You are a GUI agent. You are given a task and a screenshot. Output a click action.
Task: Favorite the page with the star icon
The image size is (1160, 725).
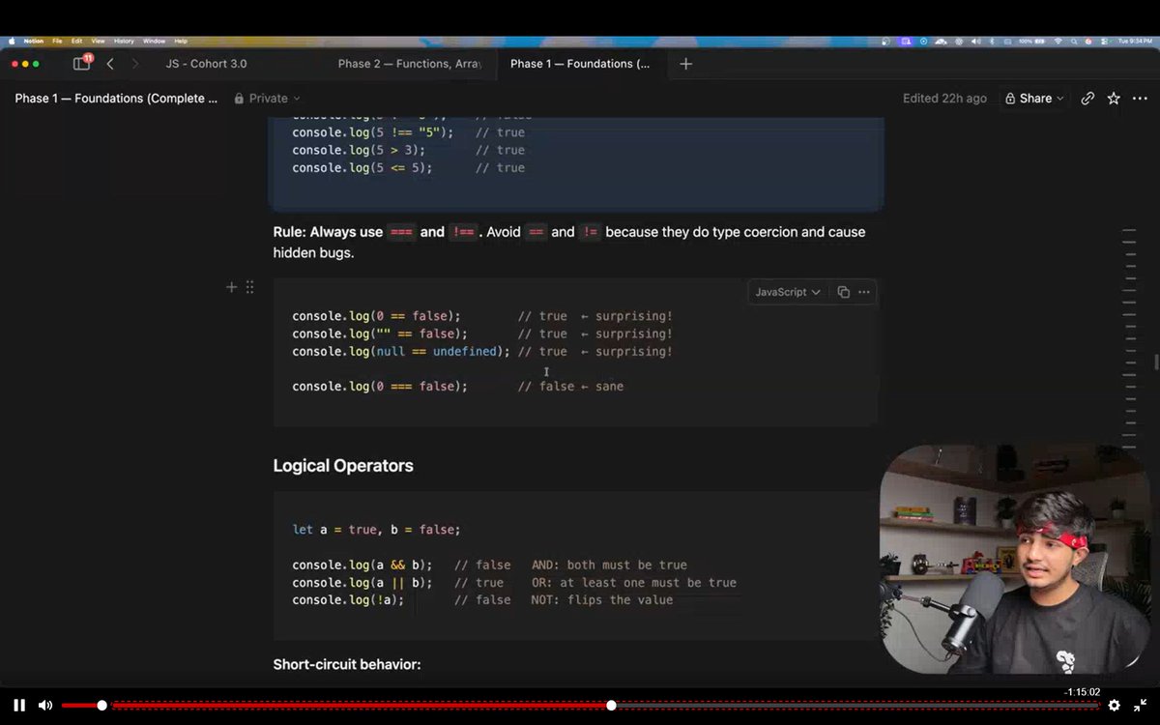coord(1114,99)
